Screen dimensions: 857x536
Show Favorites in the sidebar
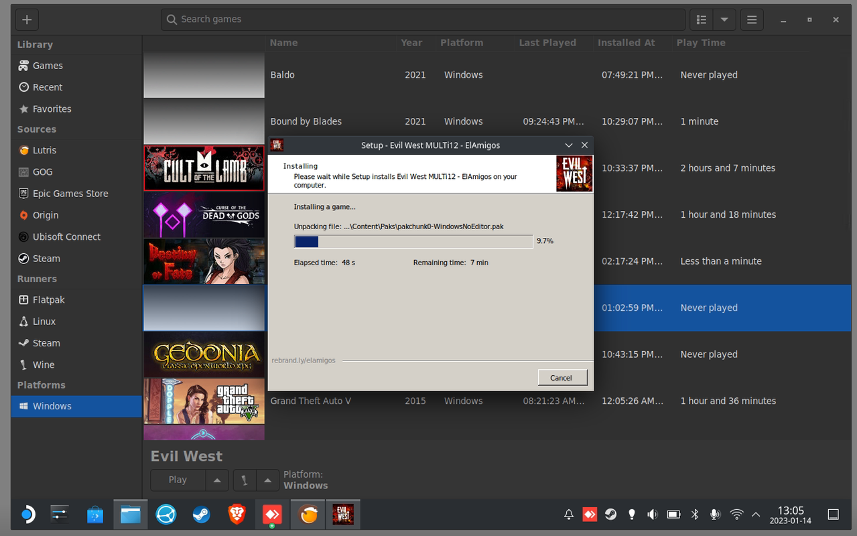coord(76,109)
